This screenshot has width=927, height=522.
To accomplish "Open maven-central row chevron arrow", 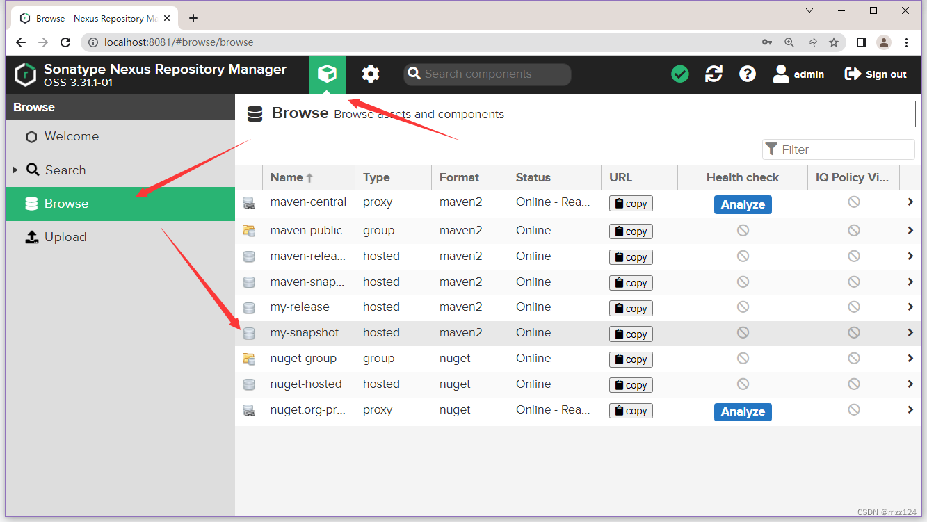I will (910, 202).
